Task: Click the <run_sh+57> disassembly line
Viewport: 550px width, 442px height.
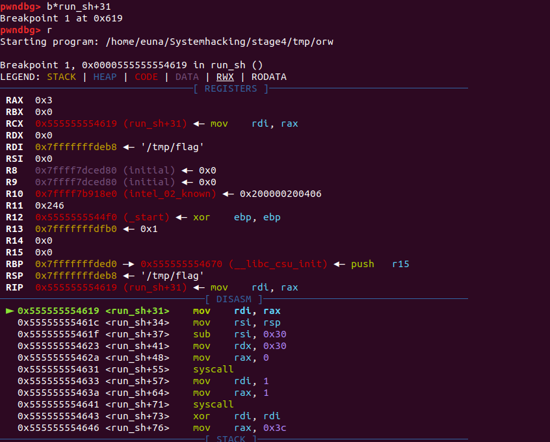Action: click(143, 382)
